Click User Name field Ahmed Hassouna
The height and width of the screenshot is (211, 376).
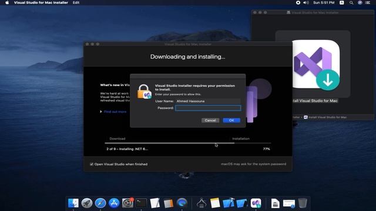(x=208, y=101)
